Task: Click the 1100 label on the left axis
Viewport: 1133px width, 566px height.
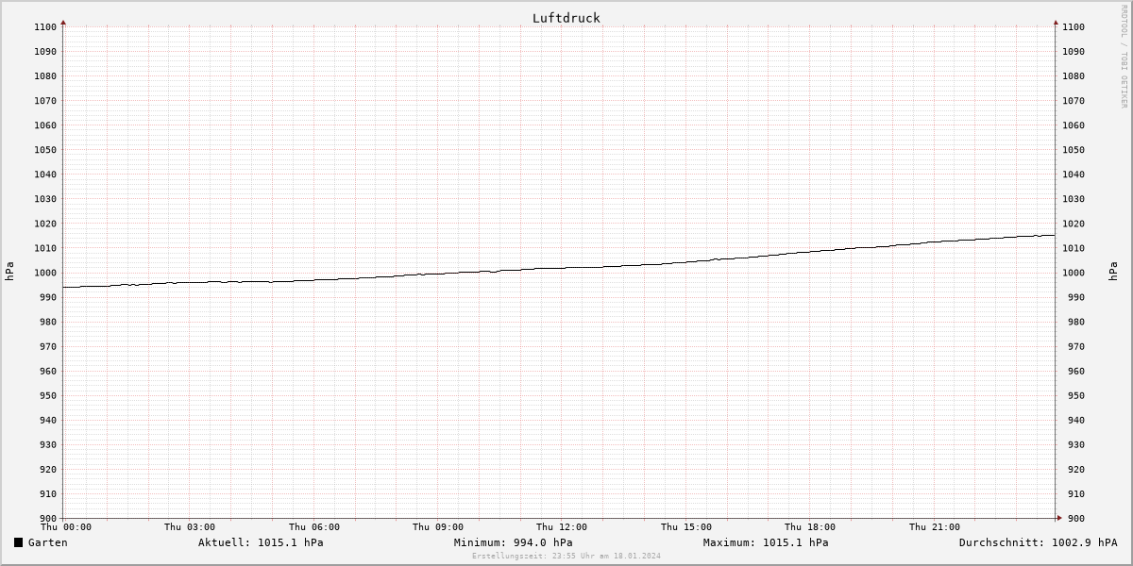Action: (45, 26)
